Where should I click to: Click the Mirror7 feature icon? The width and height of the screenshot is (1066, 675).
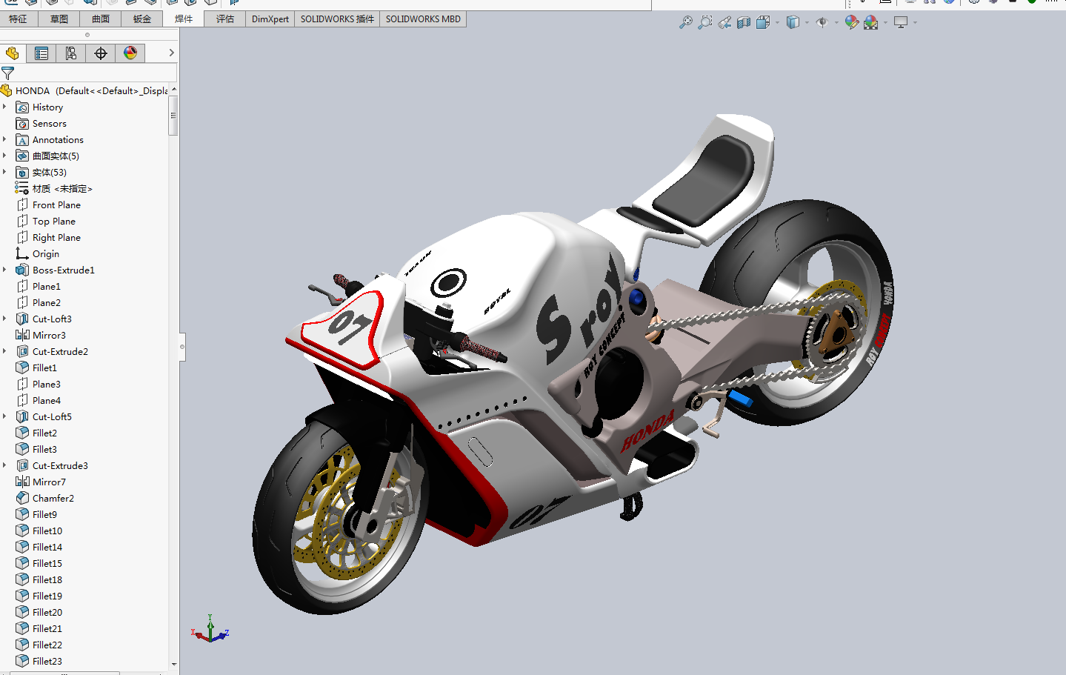(22, 482)
